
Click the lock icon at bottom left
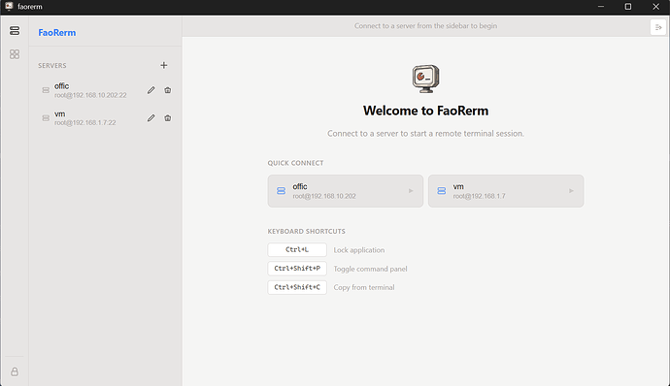(15, 371)
